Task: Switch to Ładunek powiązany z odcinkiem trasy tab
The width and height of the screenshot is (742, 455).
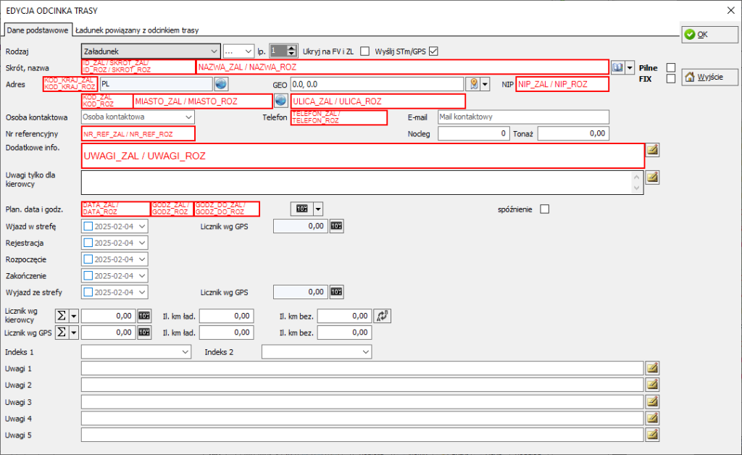Action: (137, 30)
